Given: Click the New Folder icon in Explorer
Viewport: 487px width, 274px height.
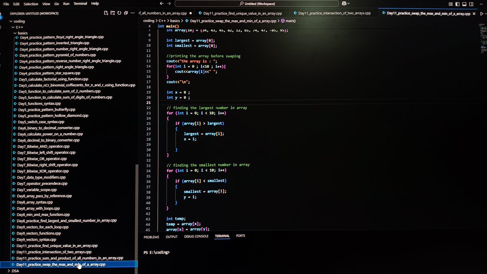Looking at the screenshot, I should 113,13.
